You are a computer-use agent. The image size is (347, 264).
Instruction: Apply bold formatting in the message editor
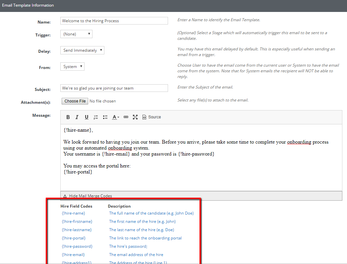pos(68,117)
